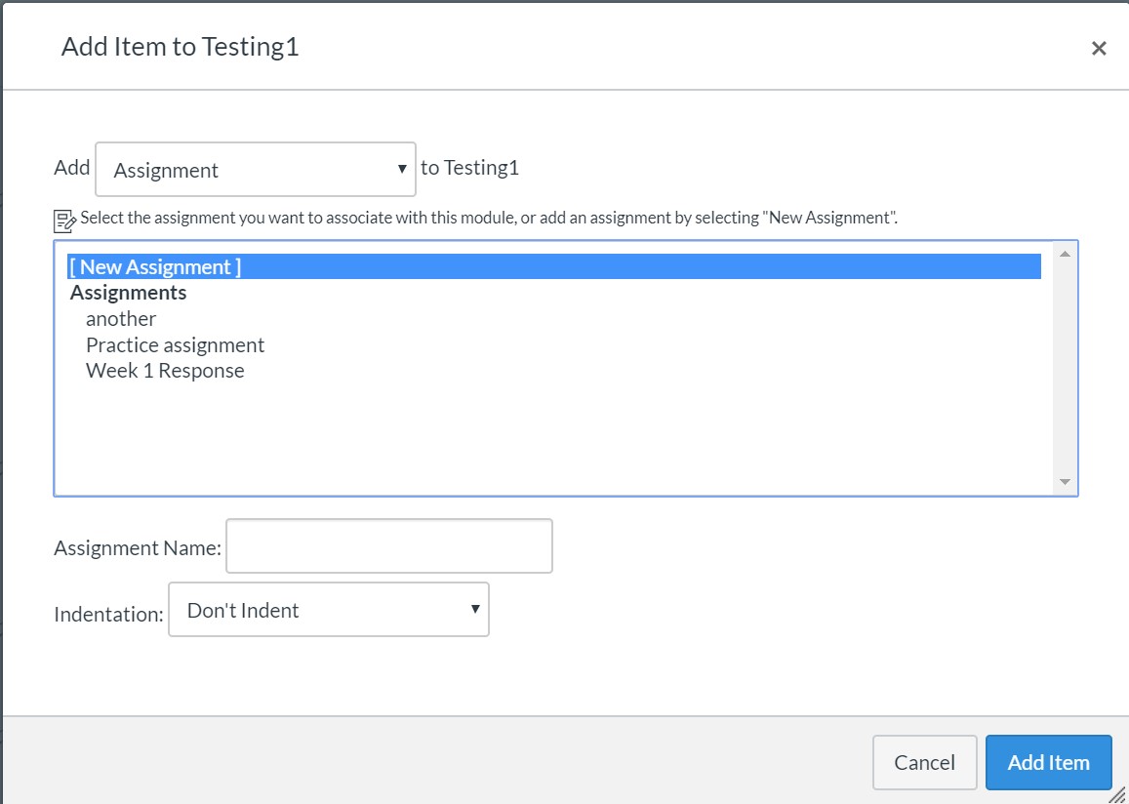Select the [ New Assignment ] list entry

coord(554,266)
